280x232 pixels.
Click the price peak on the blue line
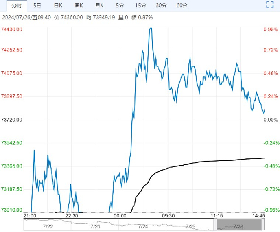point(151,28)
